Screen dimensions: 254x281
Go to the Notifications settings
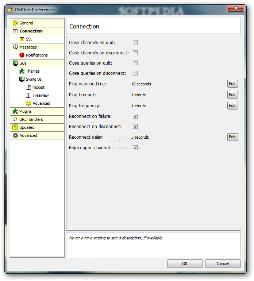[x=37, y=55]
